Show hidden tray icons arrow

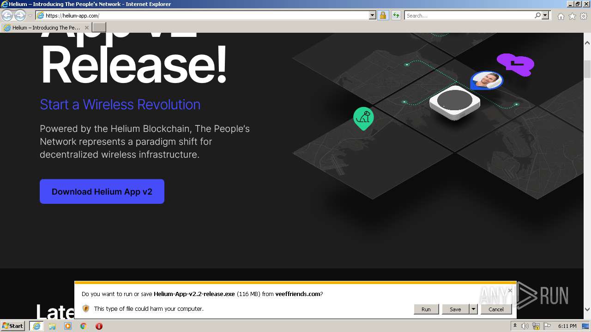click(x=515, y=326)
